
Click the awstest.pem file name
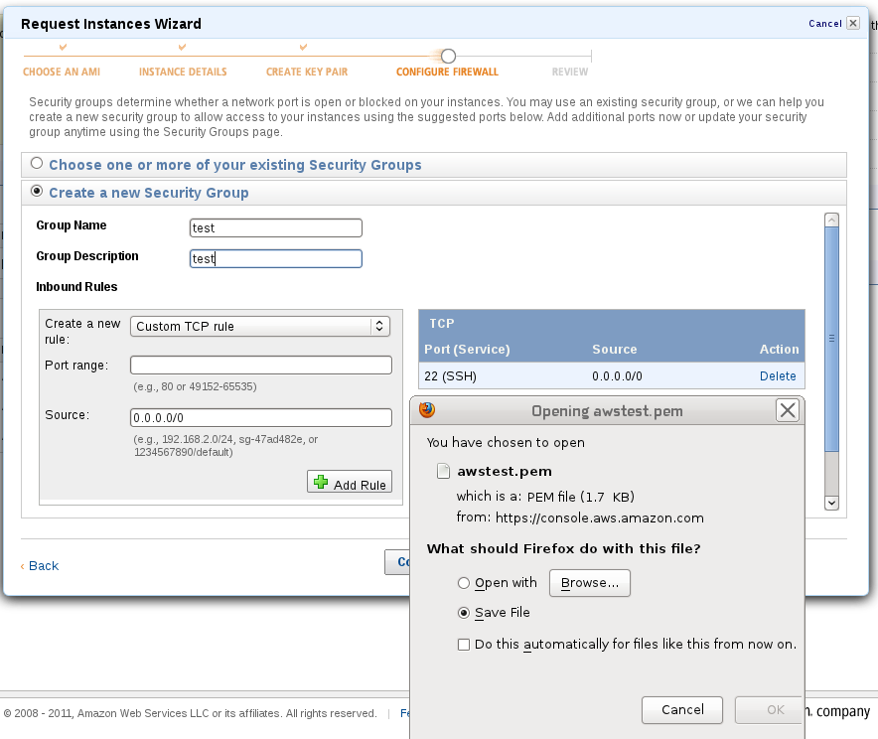(x=505, y=472)
